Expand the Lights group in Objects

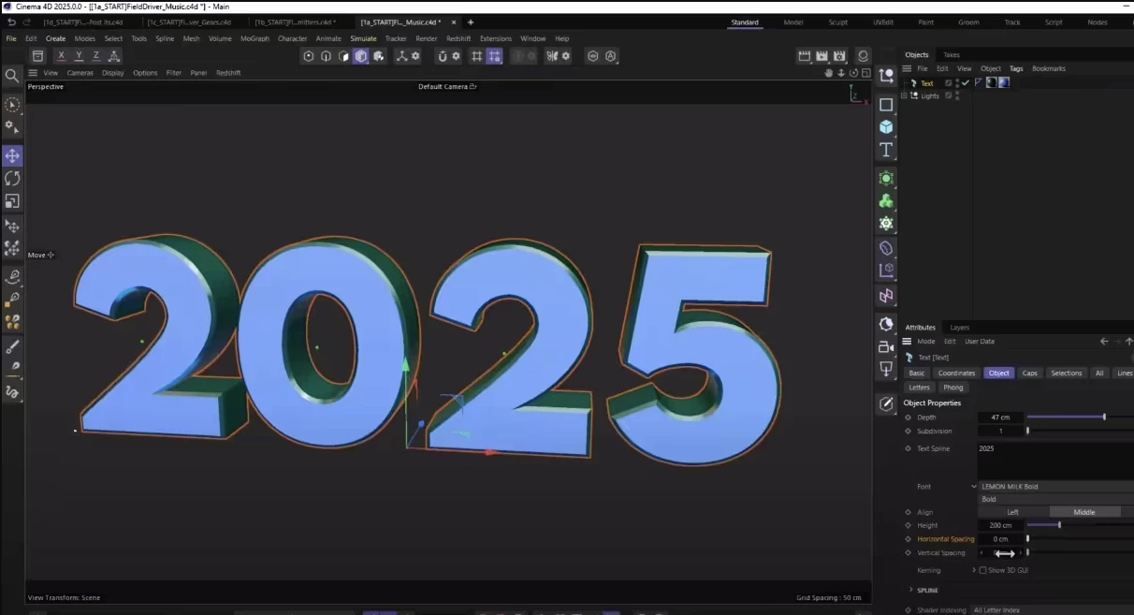coord(904,95)
